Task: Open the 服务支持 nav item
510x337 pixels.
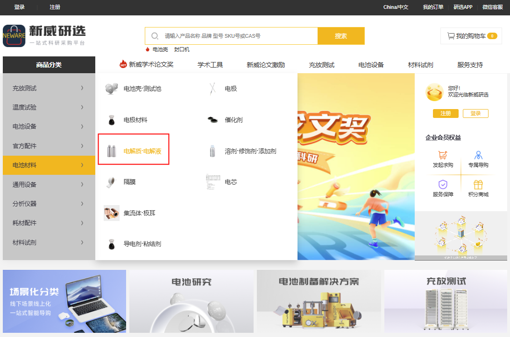Action: pos(470,65)
